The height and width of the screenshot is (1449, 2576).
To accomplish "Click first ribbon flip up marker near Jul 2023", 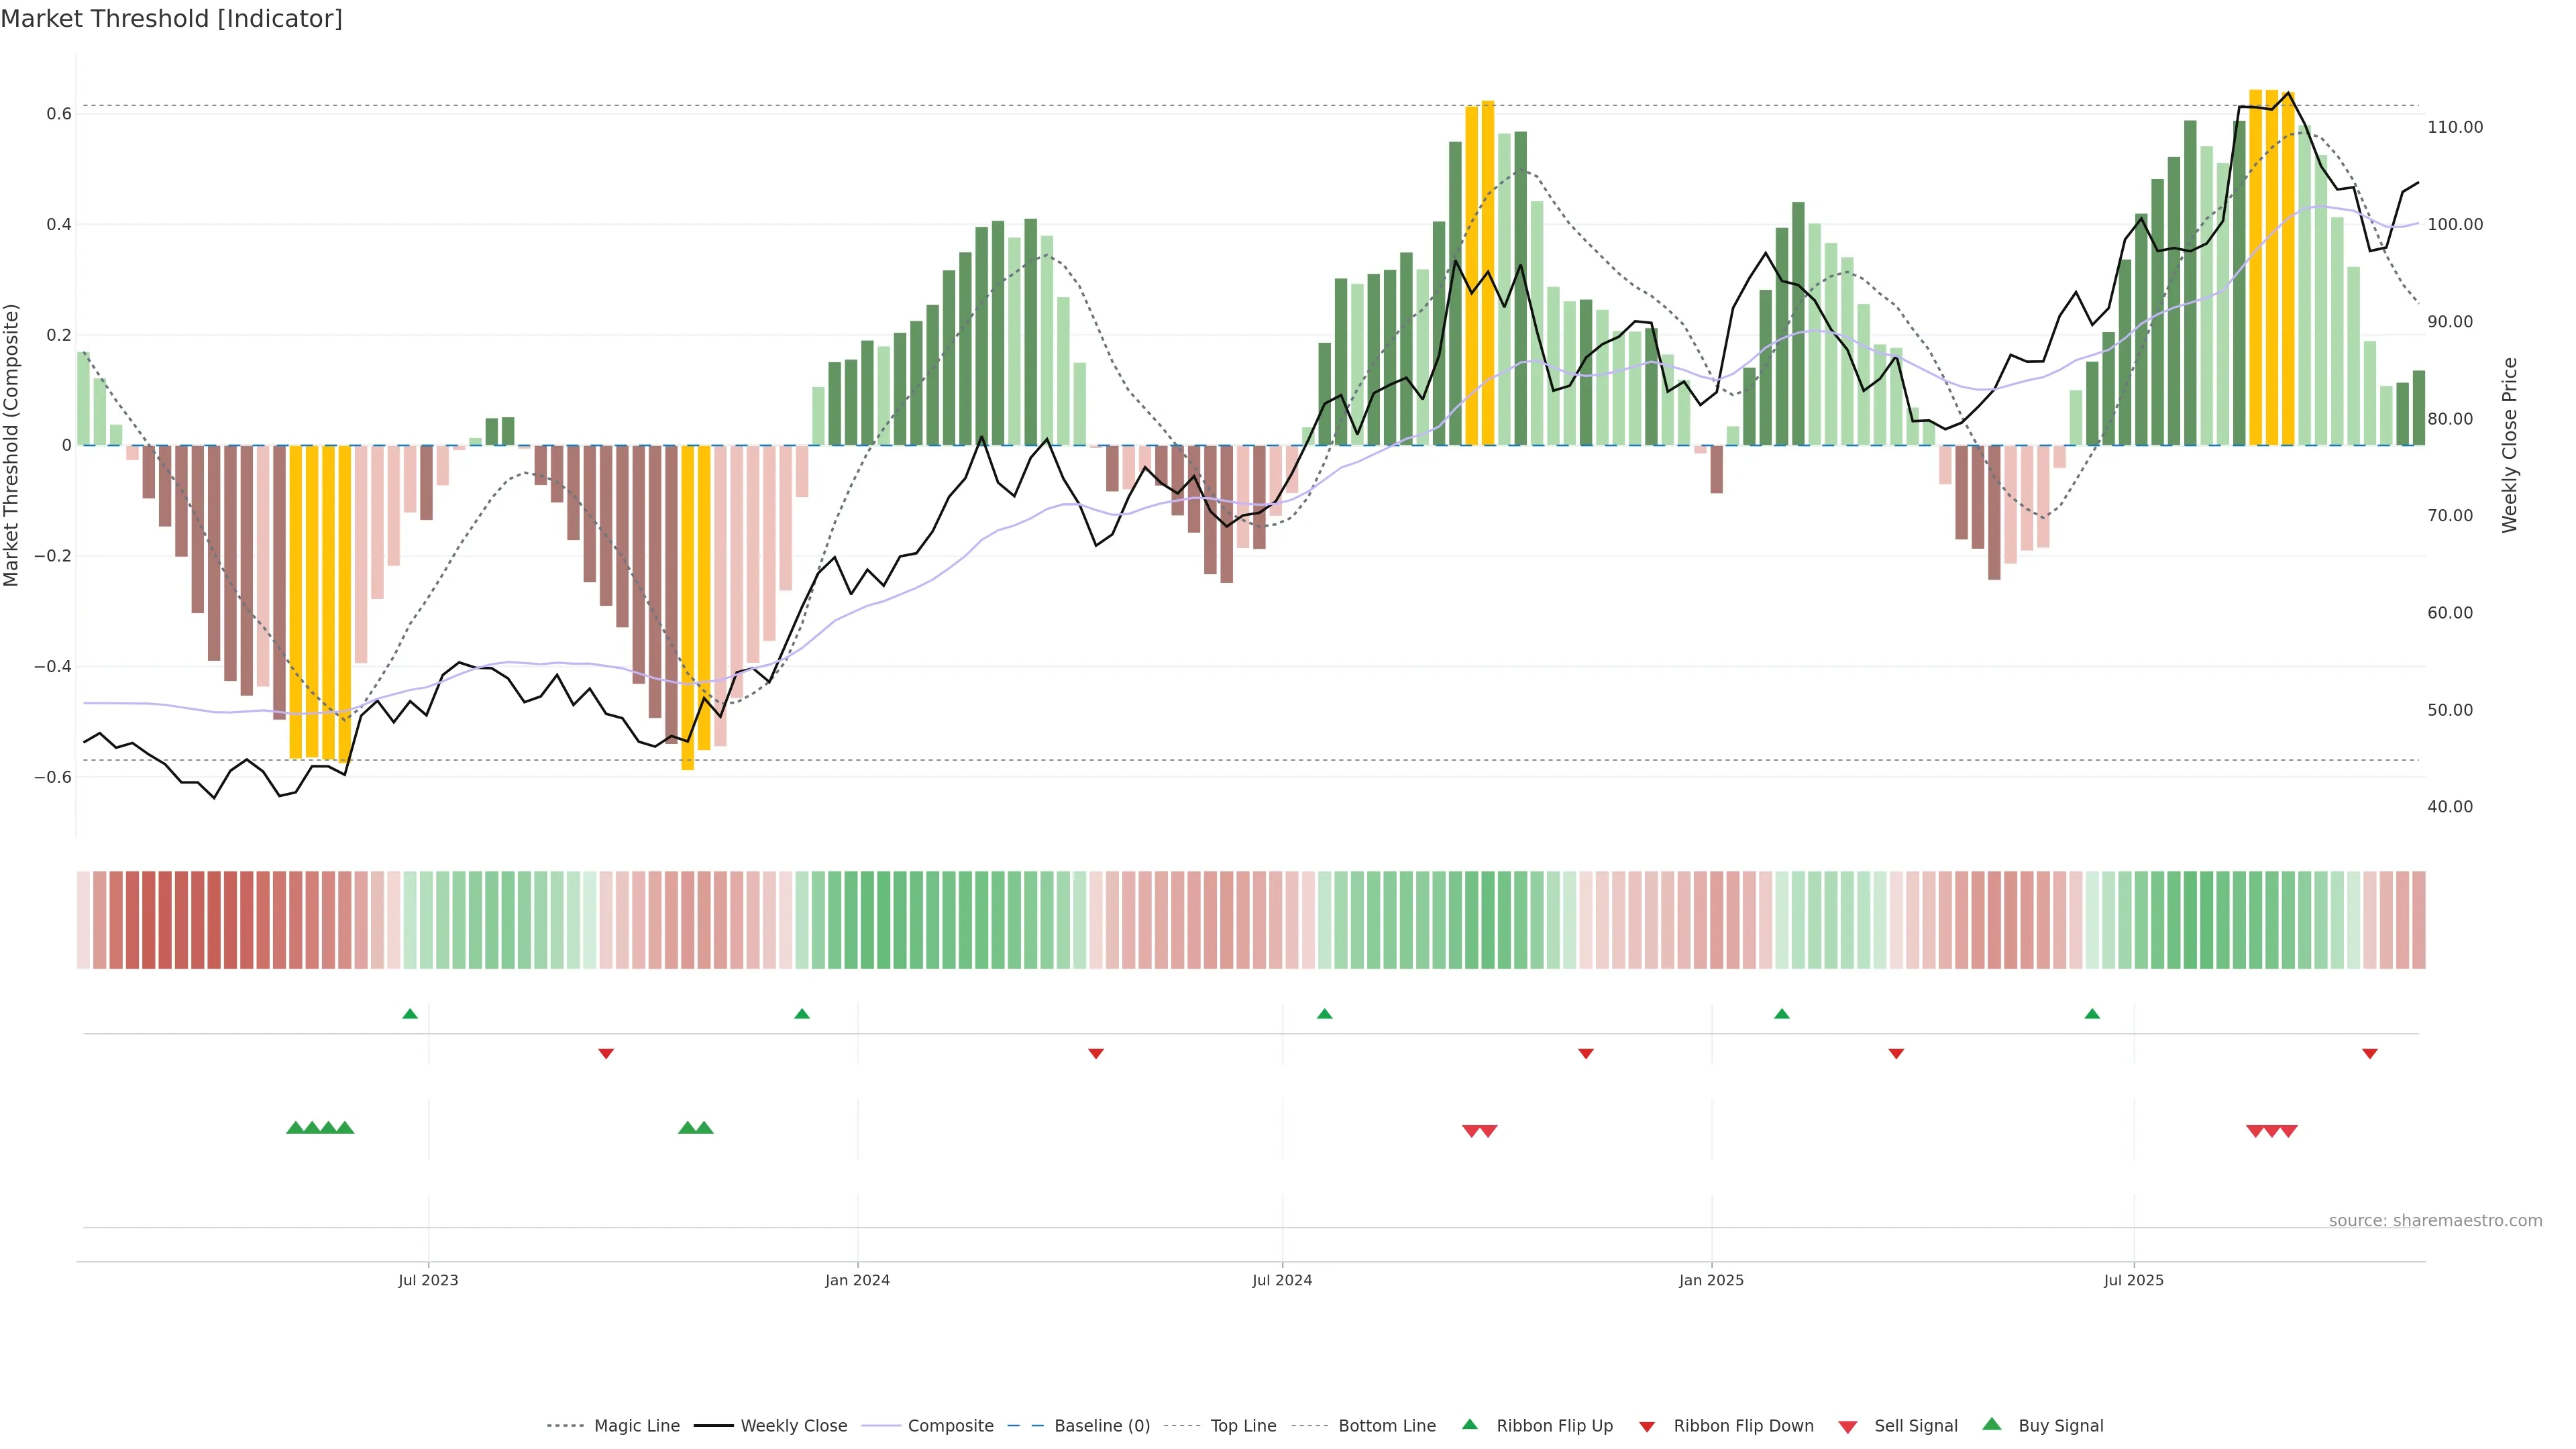I will (x=410, y=1014).
